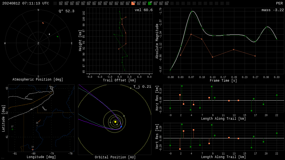Click the orange meteor trail in sky plot
Screen dimensions: 285x160
tap(43, 23)
